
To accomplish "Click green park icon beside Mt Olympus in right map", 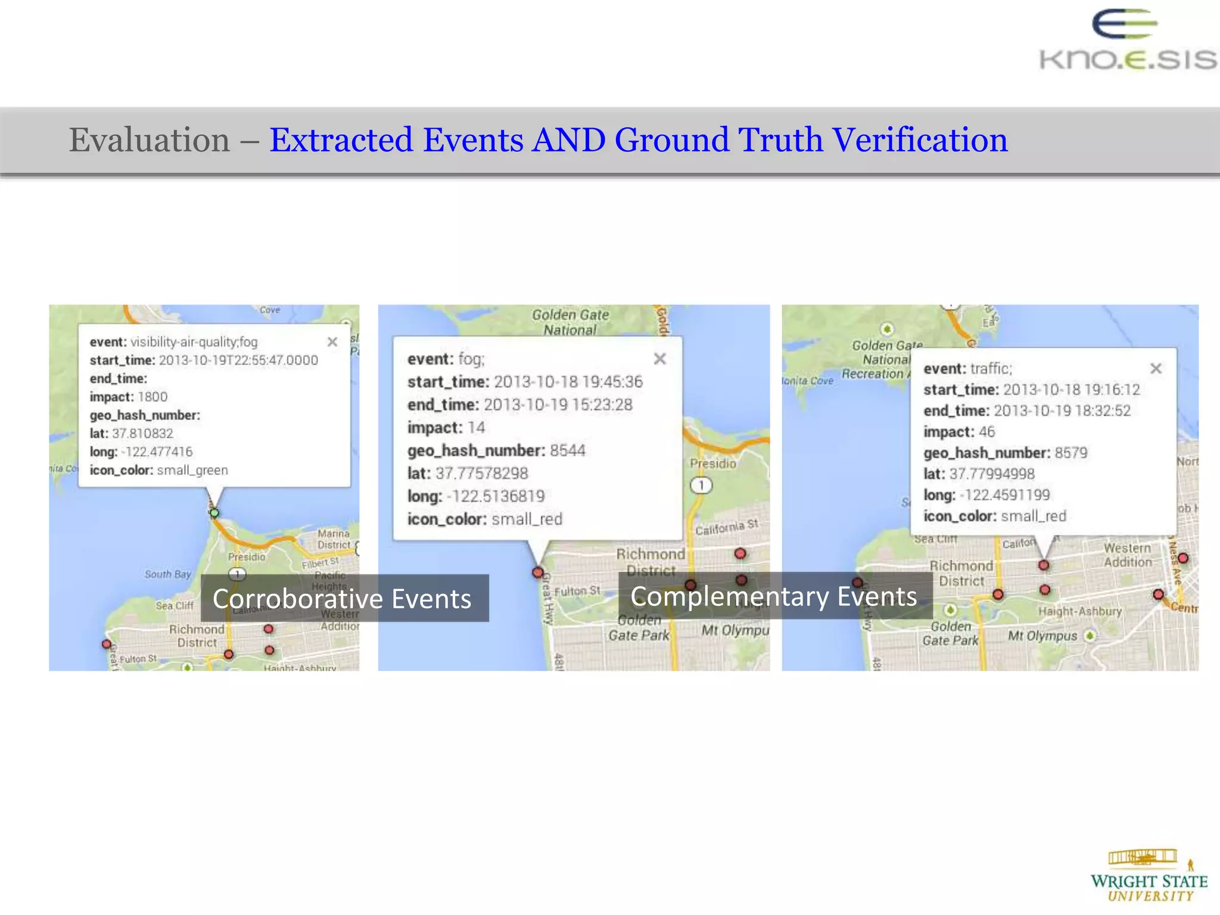I will point(1090,636).
